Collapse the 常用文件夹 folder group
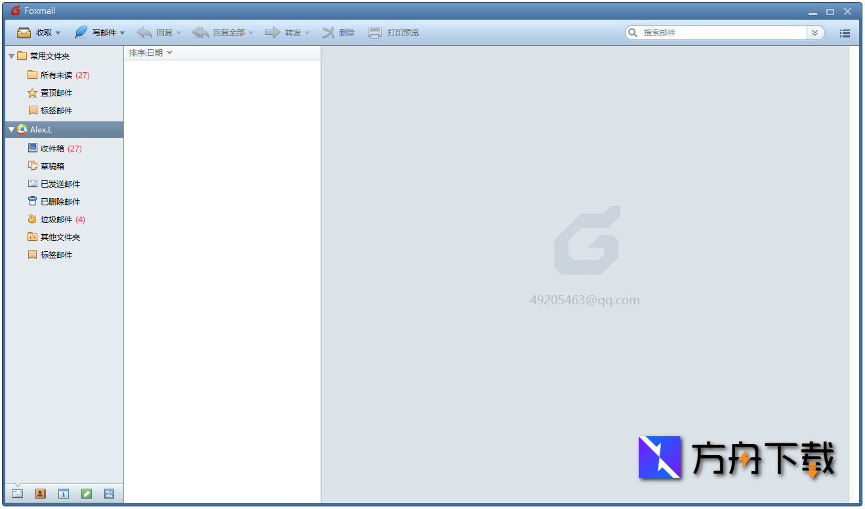The width and height of the screenshot is (865, 509). tap(11, 56)
